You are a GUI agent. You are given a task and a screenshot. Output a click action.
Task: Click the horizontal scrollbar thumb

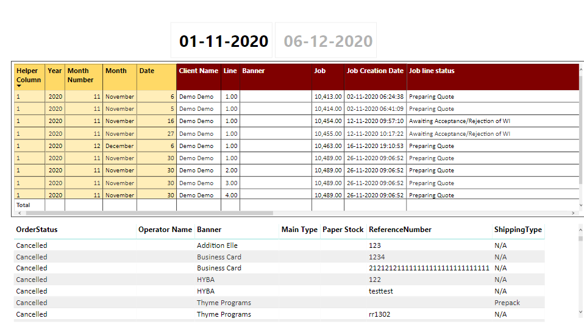[x=149, y=213]
